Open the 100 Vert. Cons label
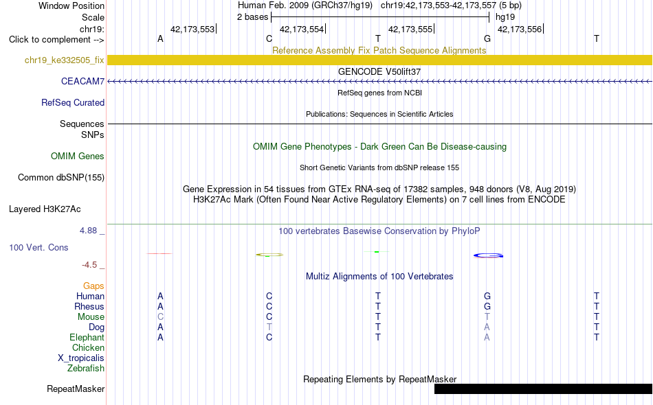653x405 pixels. click(x=38, y=247)
